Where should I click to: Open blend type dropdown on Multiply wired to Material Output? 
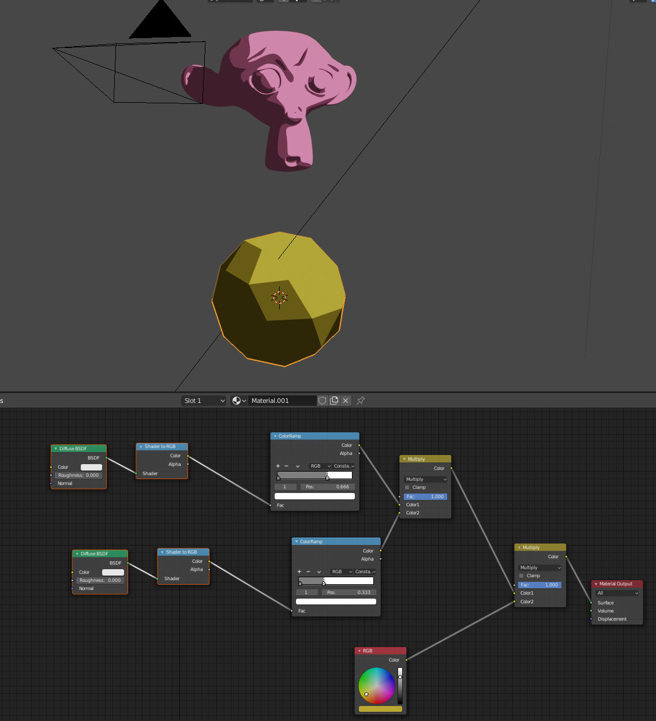[540, 567]
